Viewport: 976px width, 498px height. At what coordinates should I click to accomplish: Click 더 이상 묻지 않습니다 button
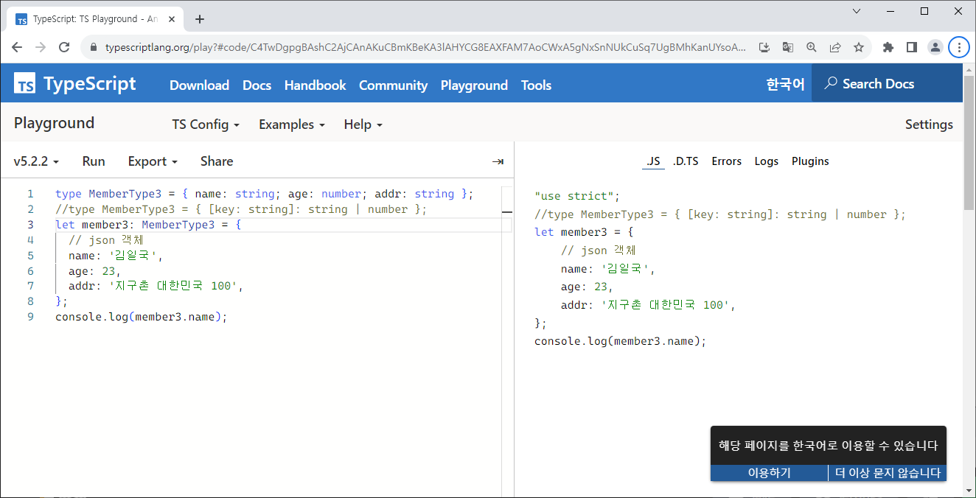888,473
